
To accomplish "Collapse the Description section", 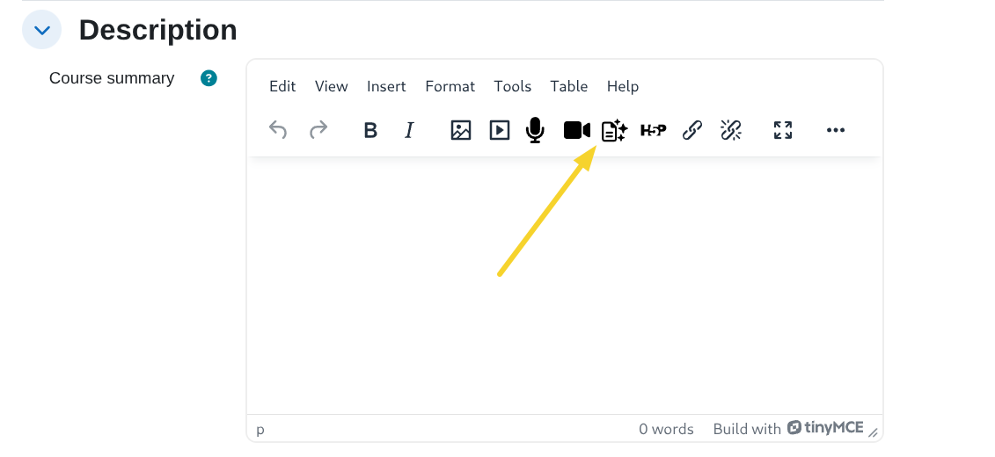I will [x=42, y=30].
